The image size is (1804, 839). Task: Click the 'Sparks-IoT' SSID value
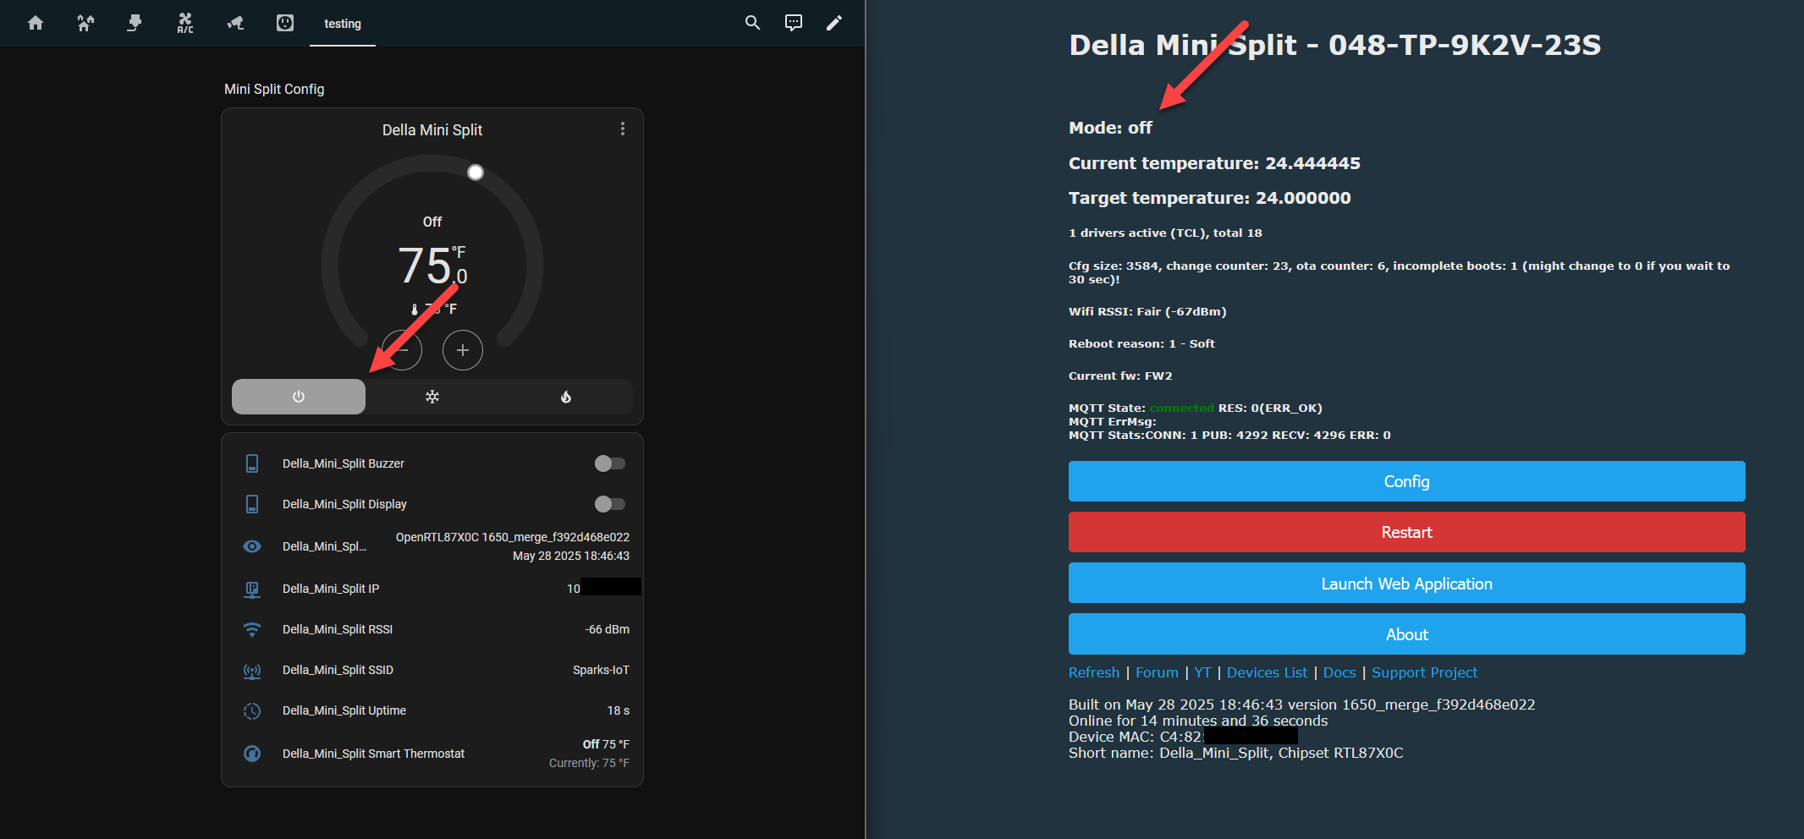pyautogui.click(x=601, y=670)
